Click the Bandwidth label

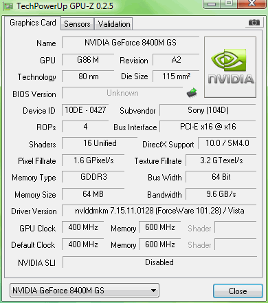click(x=164, y=195)
